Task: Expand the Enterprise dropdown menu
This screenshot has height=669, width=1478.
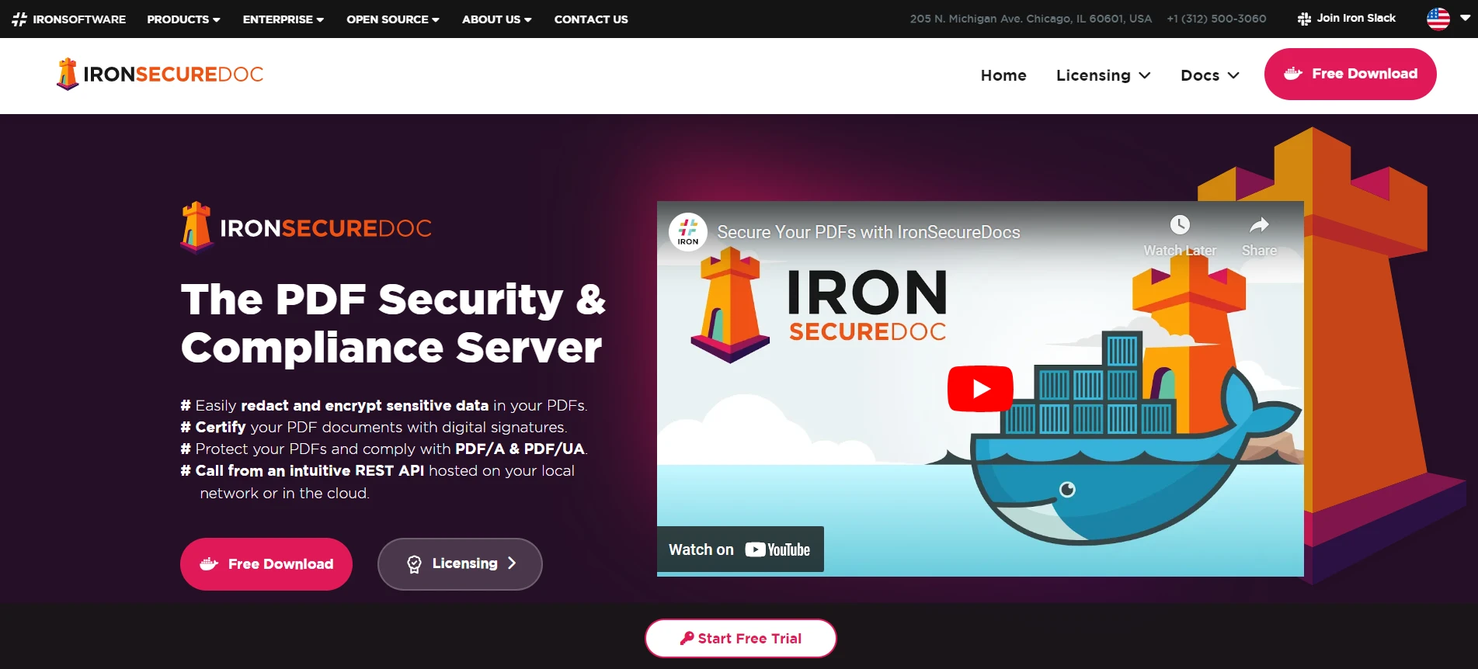Action: [x=283, y=19]
